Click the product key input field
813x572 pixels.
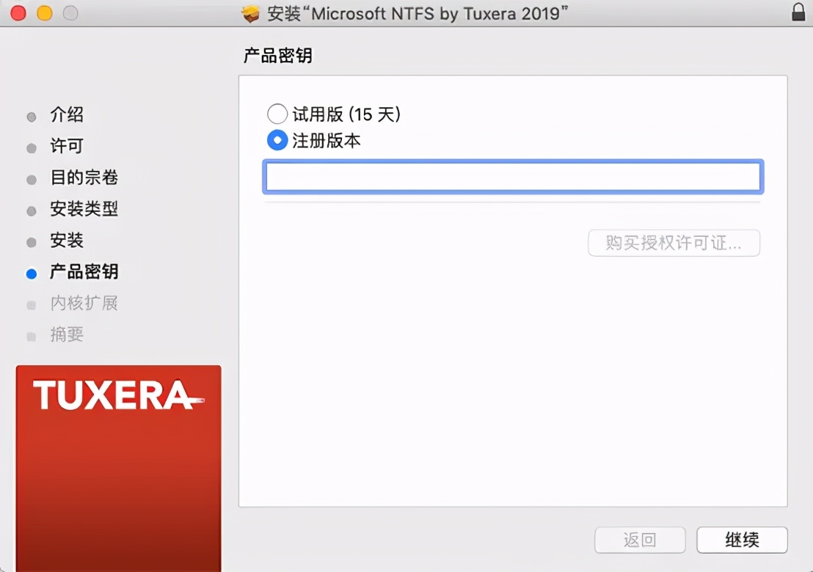513,177
